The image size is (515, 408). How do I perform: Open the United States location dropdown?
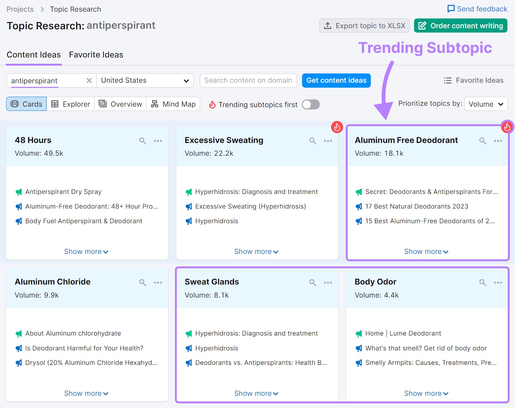[x=145, y=81]
